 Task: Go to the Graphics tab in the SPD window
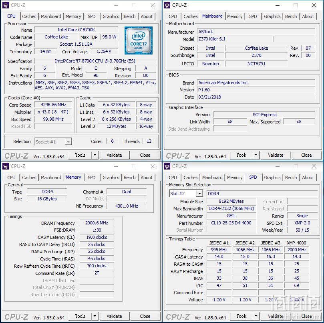tap(272, 178)
